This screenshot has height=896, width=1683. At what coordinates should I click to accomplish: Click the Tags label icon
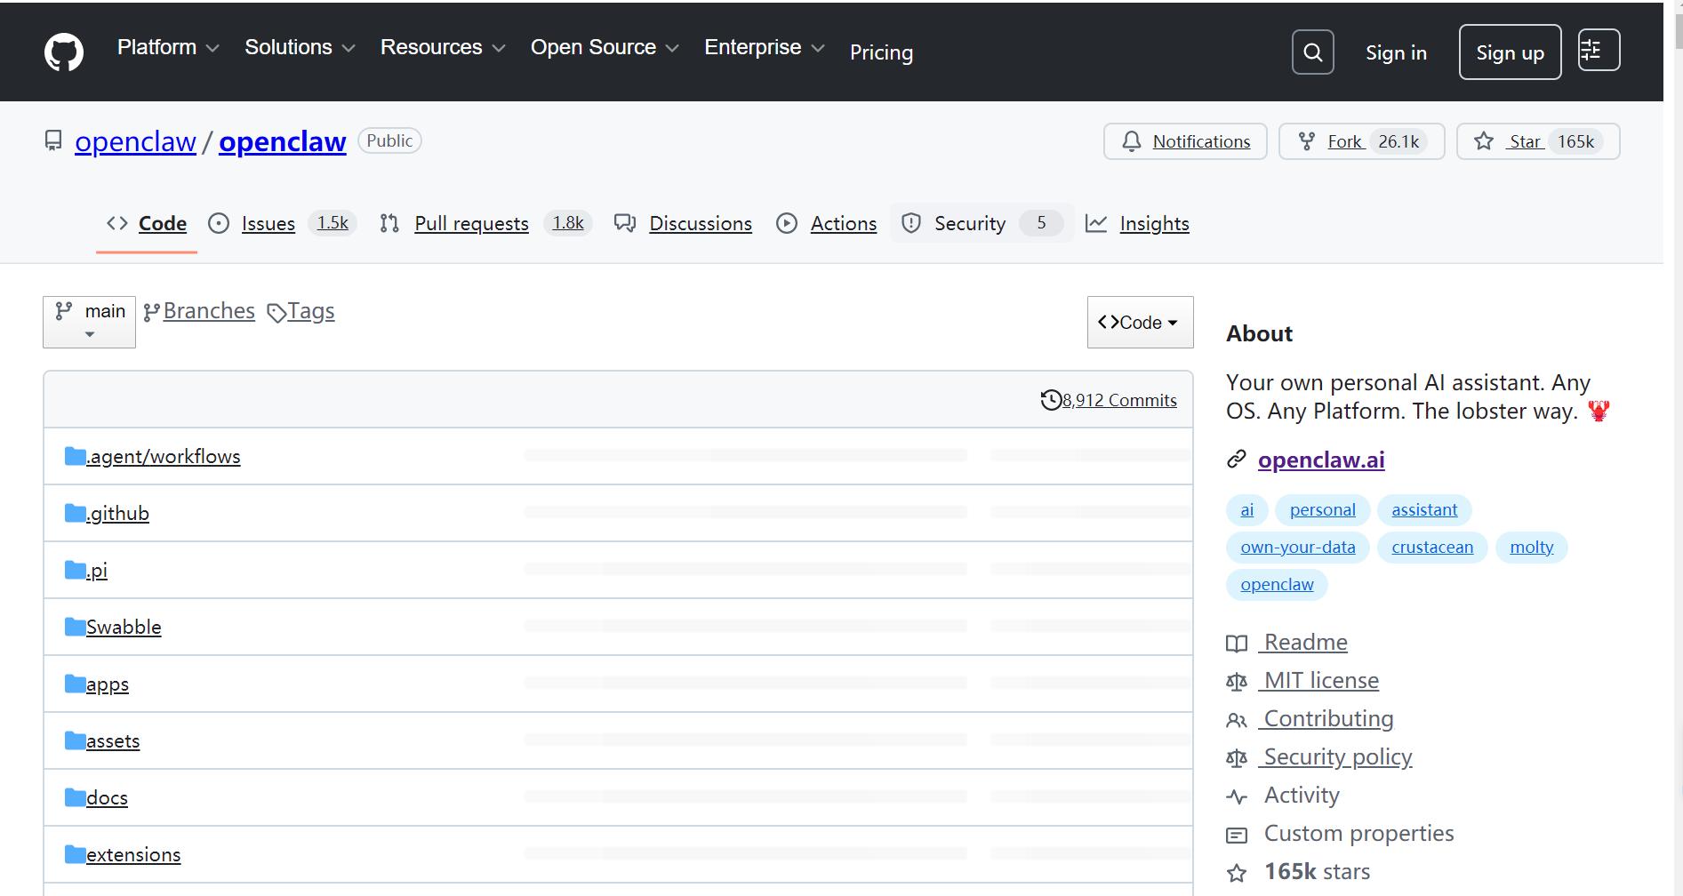(x=276, y=313)
